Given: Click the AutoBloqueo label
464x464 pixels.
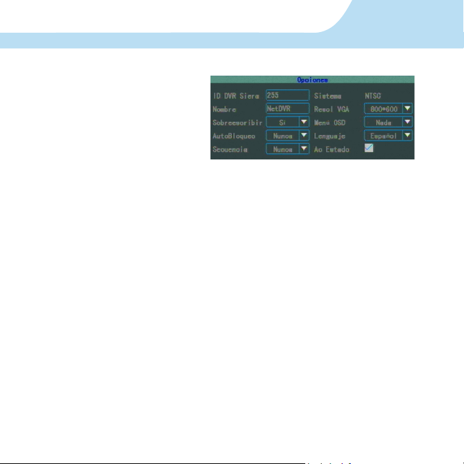Looking at the screenshot, I should pyautogui.click(x=234, y=136).
